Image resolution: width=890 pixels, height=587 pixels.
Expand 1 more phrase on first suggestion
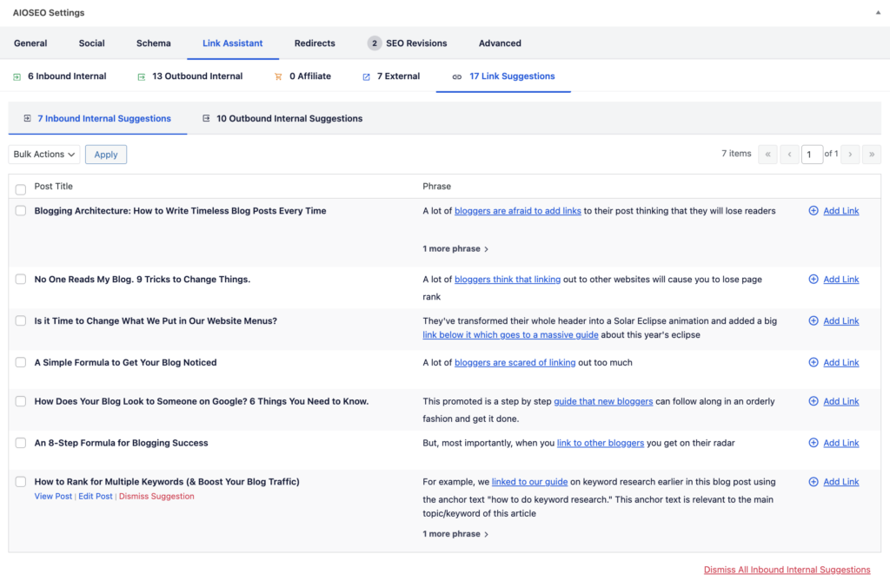[455, 248]
